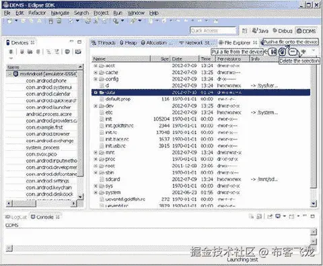Select the DDMS perspective button
This screenshot has height=266, width=323.
306,31
